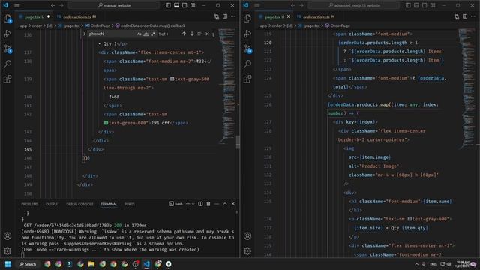Open Search view in right VS Code window
This screenshot has width=480, height=270.
(x=247, y=64)
